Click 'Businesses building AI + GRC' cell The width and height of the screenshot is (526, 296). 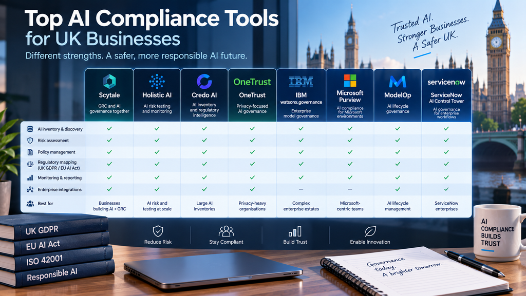pyautogui.click(x=109, y=206)
